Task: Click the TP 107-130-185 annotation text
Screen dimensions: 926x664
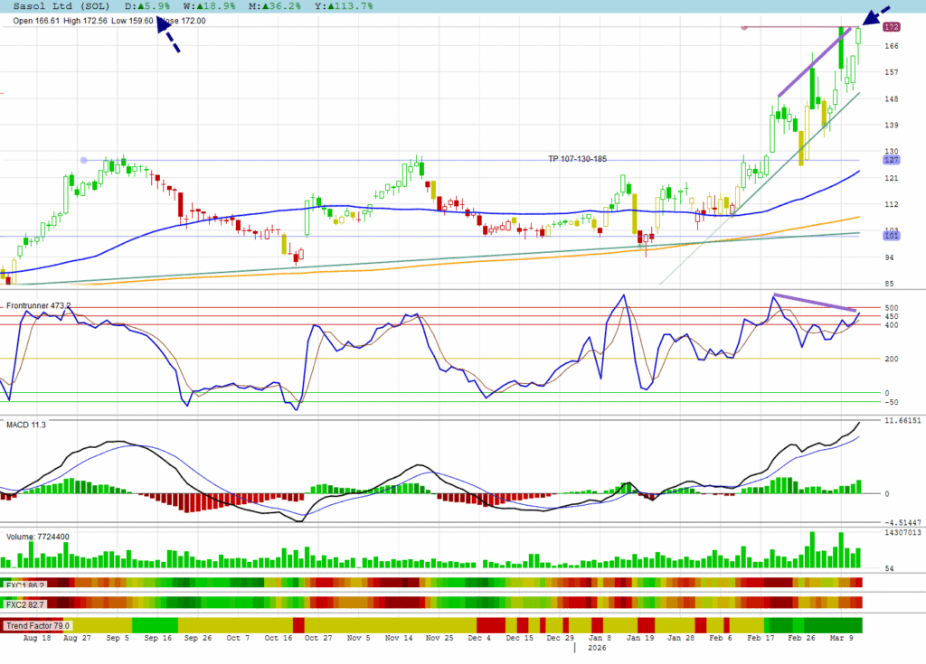Action: tap(577, 159)
